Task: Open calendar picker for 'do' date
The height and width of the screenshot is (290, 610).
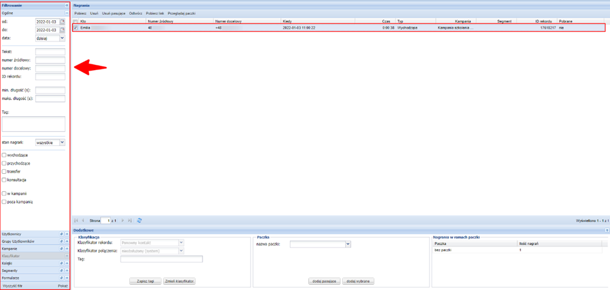Action: (x=62, y=30)
